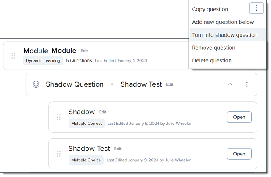This screenshot has height=177, width=271.
Task: Grab the Module Module drag handle
Action: pos(13,56)
